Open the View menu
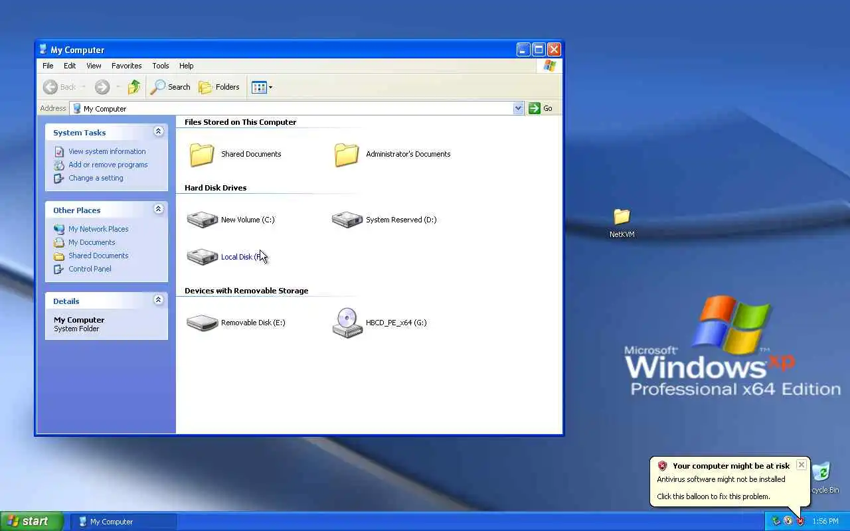 pos(94,66)
